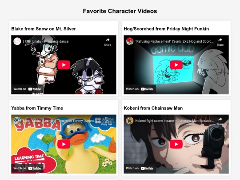Open channel avatar on Insomnia dance video
240x180 pixels.
click(17, 41)
